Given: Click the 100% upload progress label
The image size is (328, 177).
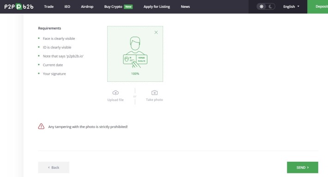Looking at the screenshot, I should (x=135, y=73).
